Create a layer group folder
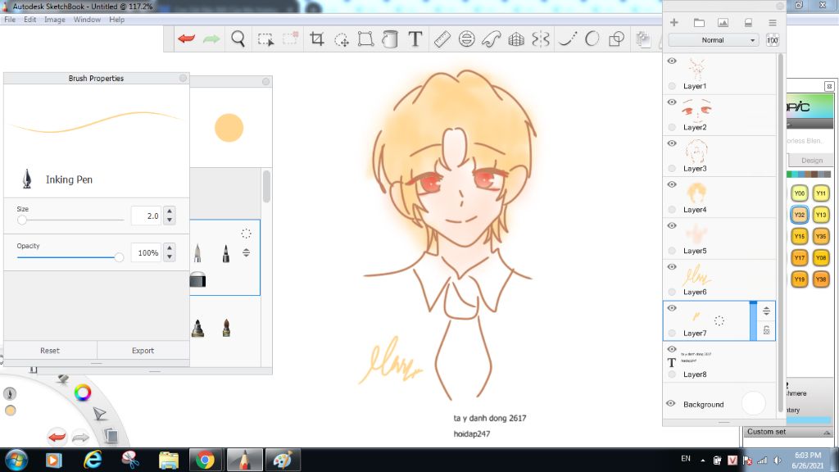839x472 pixels. click(x=699, y=22)
